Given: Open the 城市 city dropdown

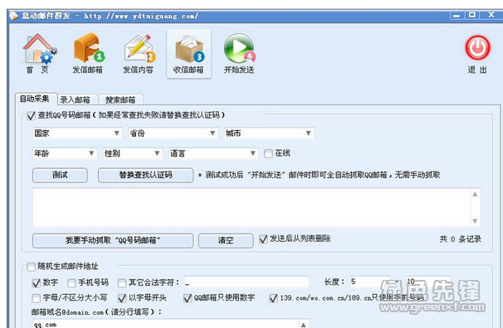Looking at the screenshot, I should click(x=269, y=133).
